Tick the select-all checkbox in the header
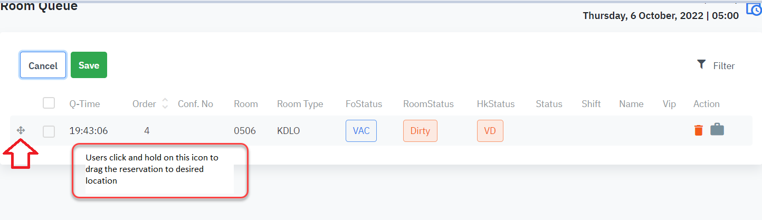Image resolution: width=762 pixels, height=220 pixels. click(49, 103)
